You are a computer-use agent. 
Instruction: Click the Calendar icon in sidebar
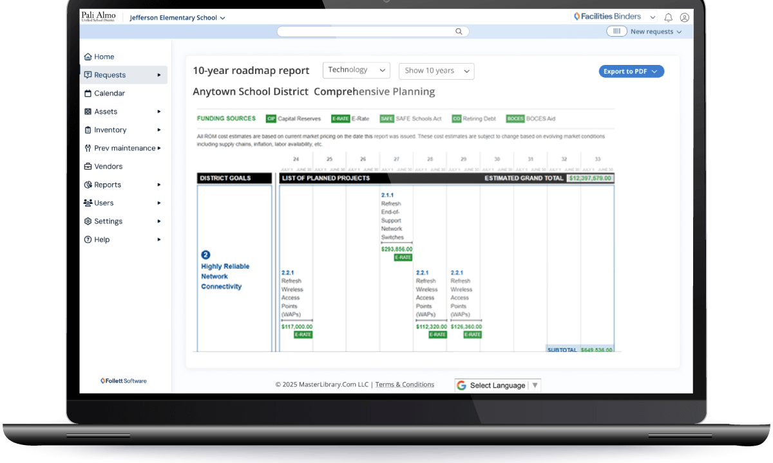(x=88, y=93)
